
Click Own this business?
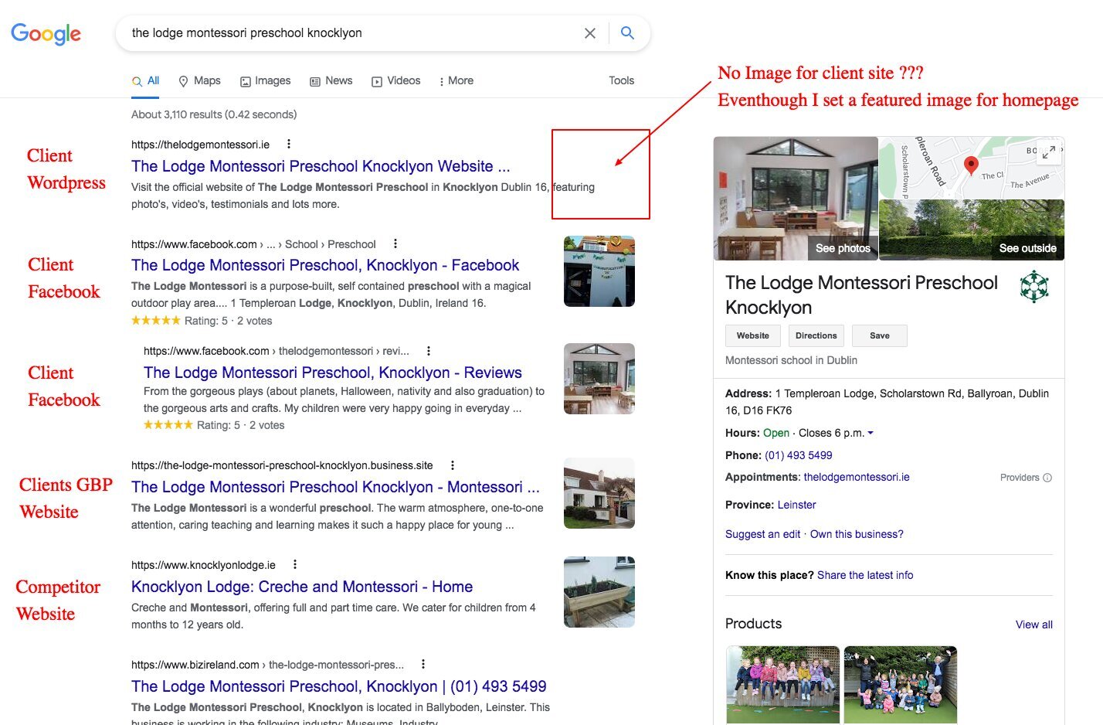click(857, 534)
